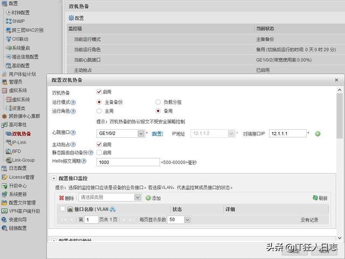Click the 链接配置 icon
The height and width of the screenshot is (259, 345).
4,228
